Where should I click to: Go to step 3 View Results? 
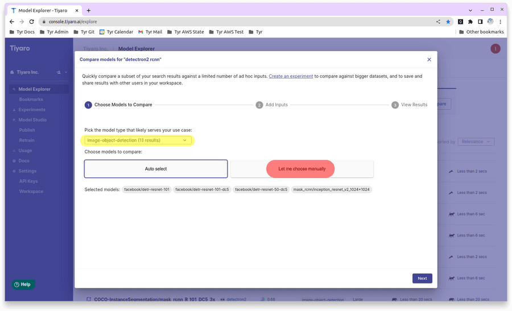tap(409, 105)
